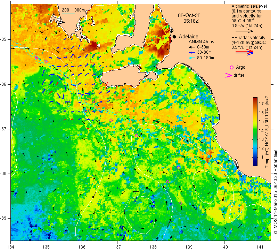
Task: Click the drifter legend label
Action: coord(239,75)
